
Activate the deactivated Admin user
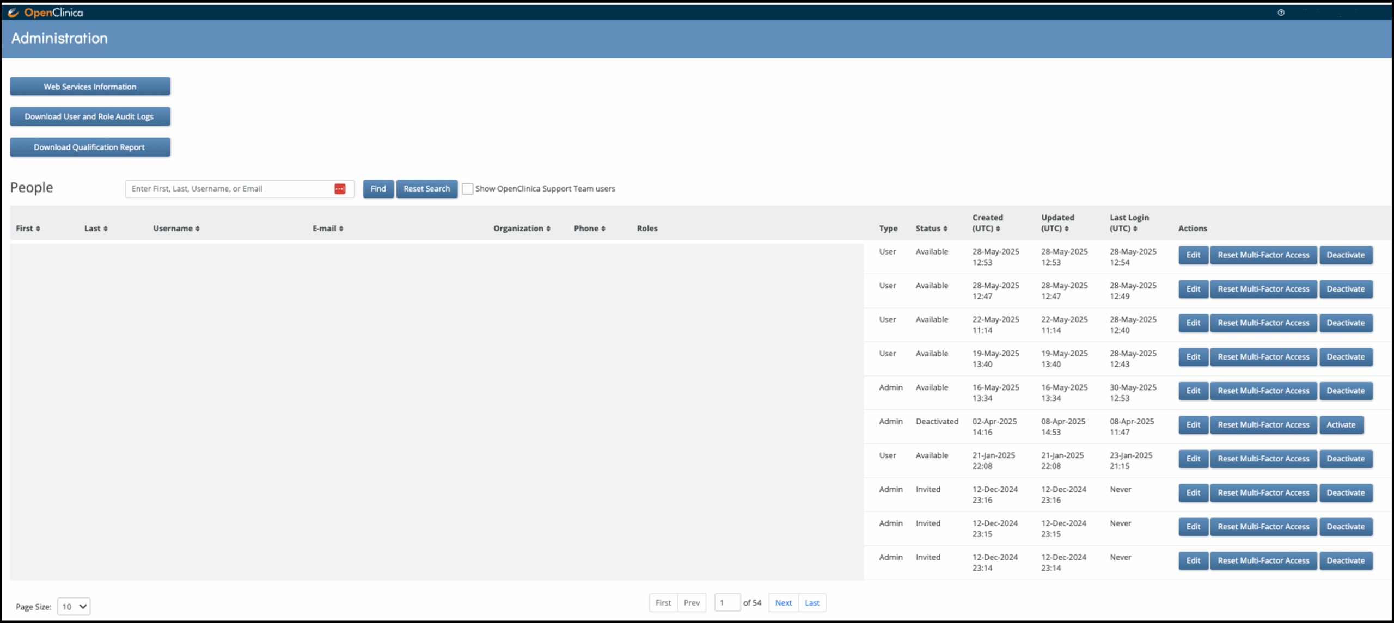(1341, 425)
